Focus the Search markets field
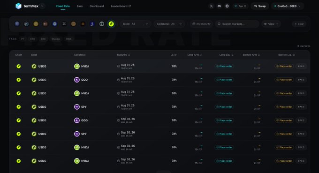 (x=237, y=24)
